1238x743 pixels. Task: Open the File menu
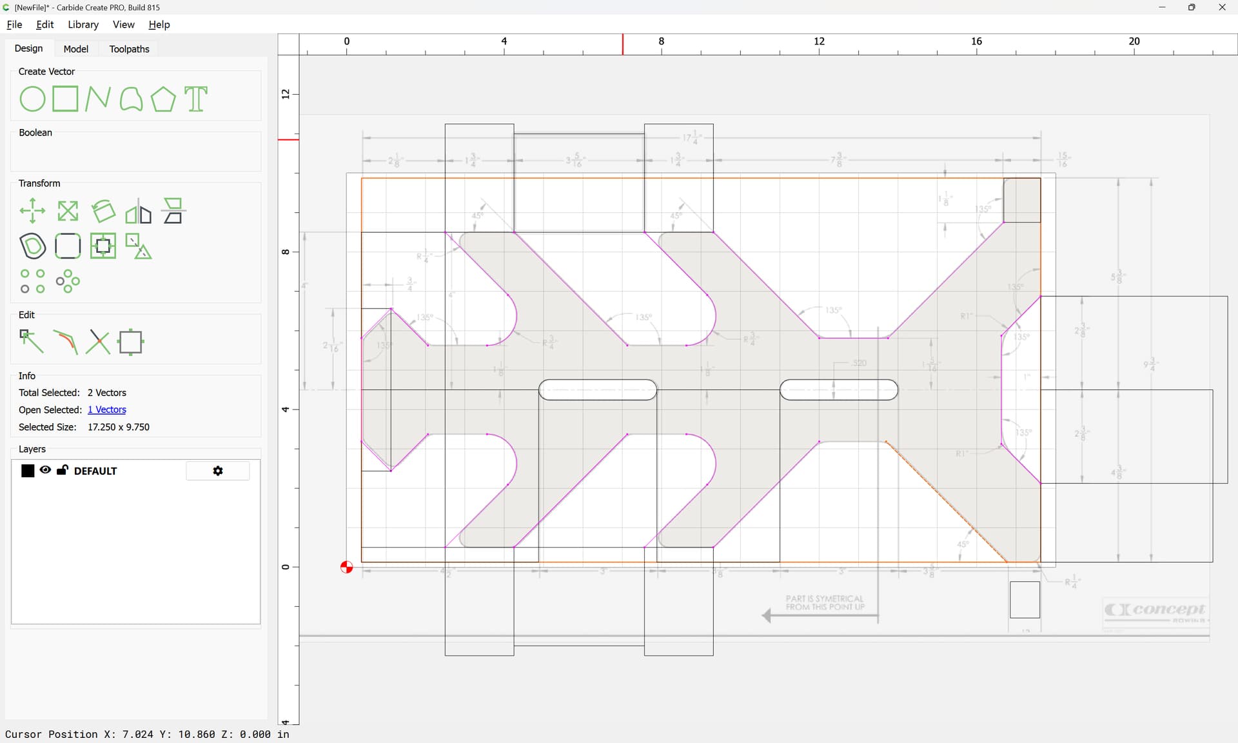click(x=14, y=25)
